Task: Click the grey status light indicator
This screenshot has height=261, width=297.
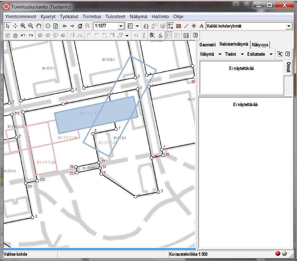Action: [x=284, y=254]
